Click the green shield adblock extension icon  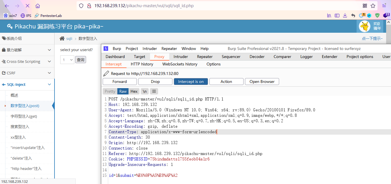(x=377, y=16)
